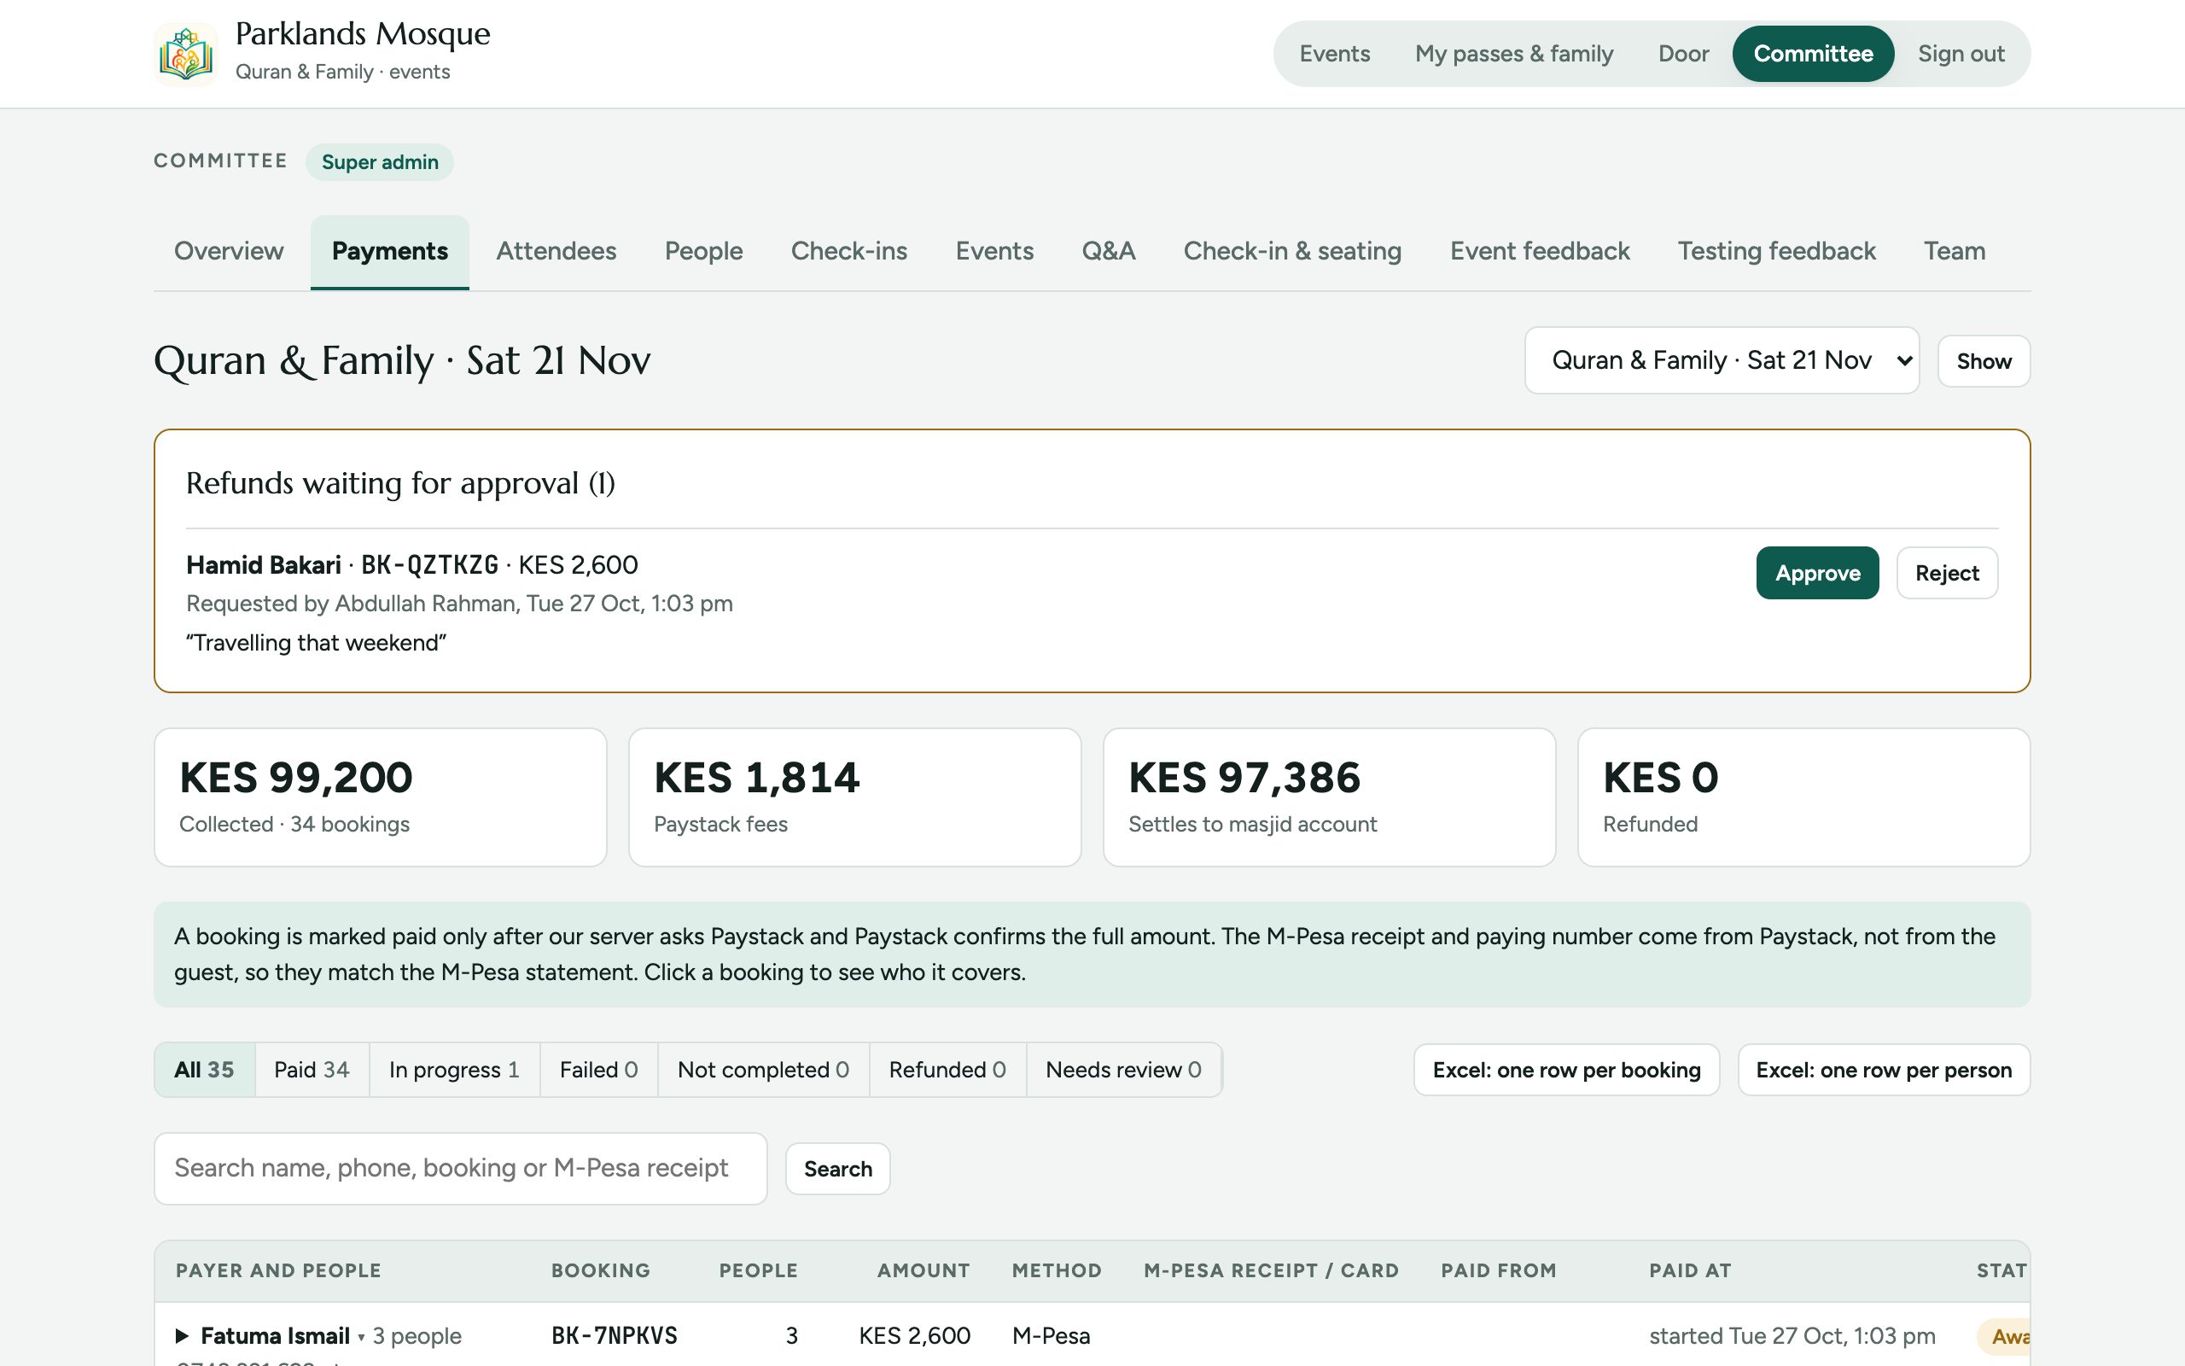View the Testing feedback tab

click(1776, 251)
